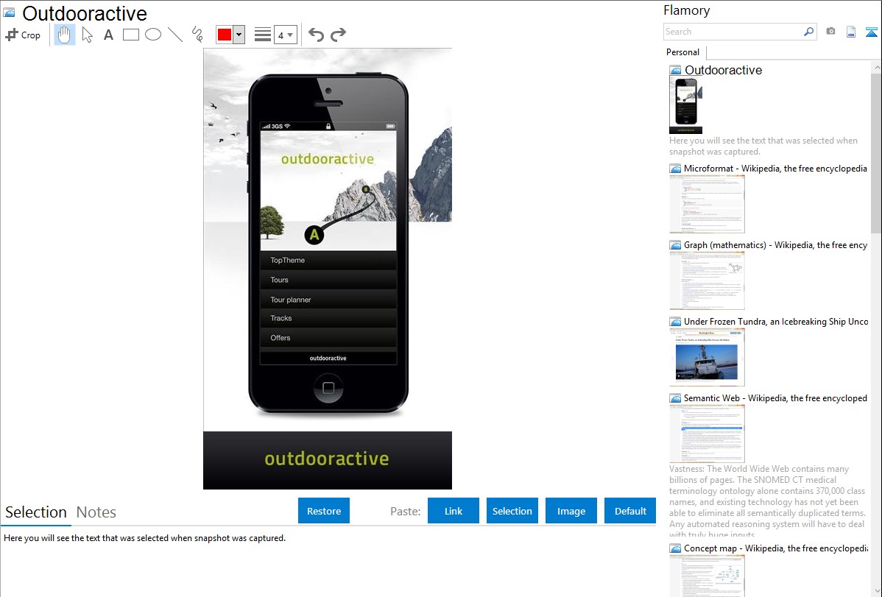The width and height of the screenshot is (882, 597).
Task: Click the Paste Image button
Action: pyautogui.click(x=571, y=511)
